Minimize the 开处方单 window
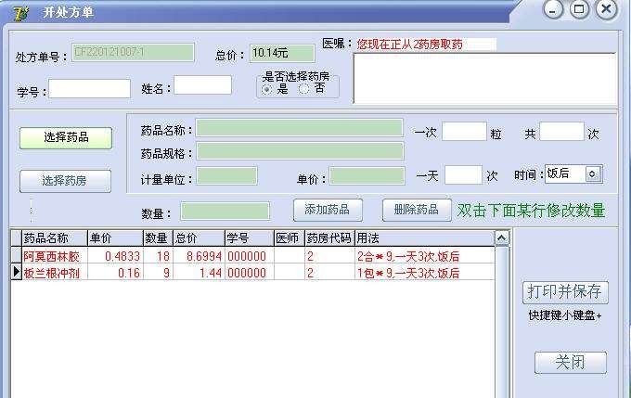The image size is (631, 398). (x=553, y=9)
